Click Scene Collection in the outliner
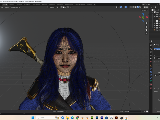This screenshot has height=120, width=160. click(157, 10)
